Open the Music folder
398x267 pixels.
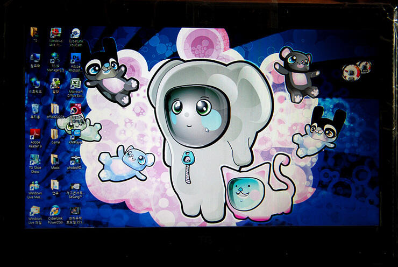[54, 159]
